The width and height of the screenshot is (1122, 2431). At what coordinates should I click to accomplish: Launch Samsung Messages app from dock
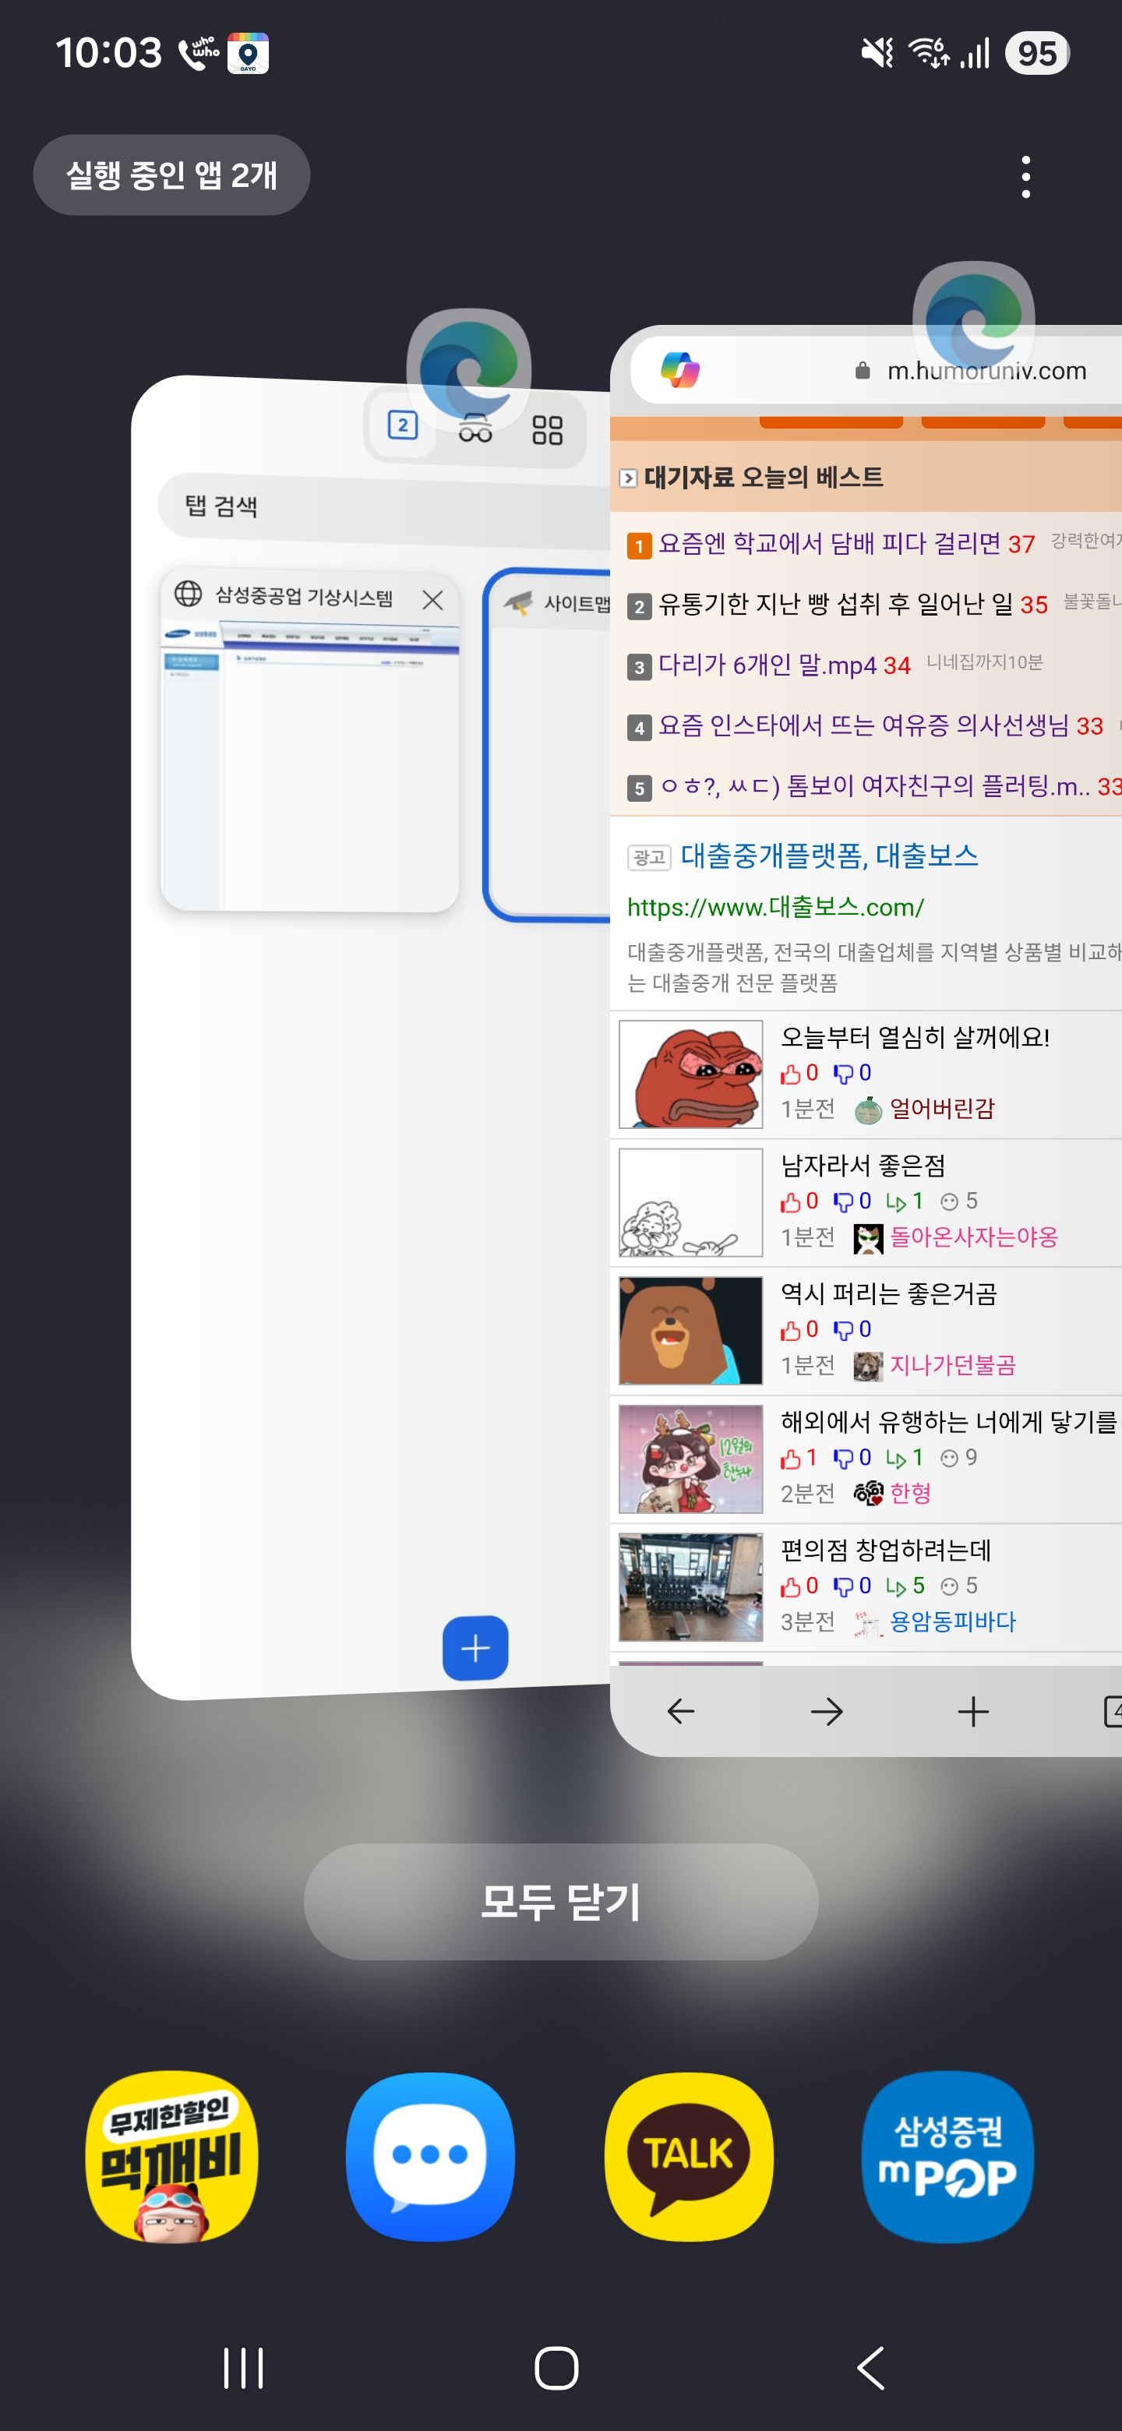point(430,2157)
